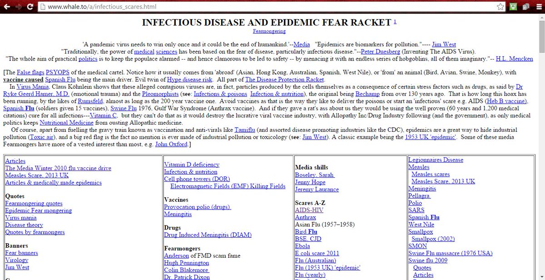Open the Ebola link
The width and height of the screenshot is (545, 280).
point(302,246)
